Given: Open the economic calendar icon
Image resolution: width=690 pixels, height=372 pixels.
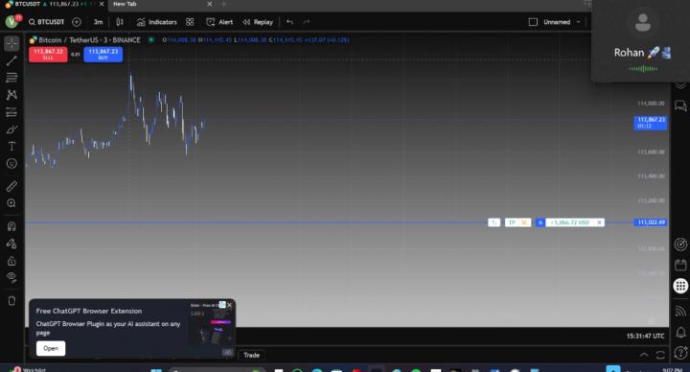Looking at the screenshot, I should click(x=680, y=265).
